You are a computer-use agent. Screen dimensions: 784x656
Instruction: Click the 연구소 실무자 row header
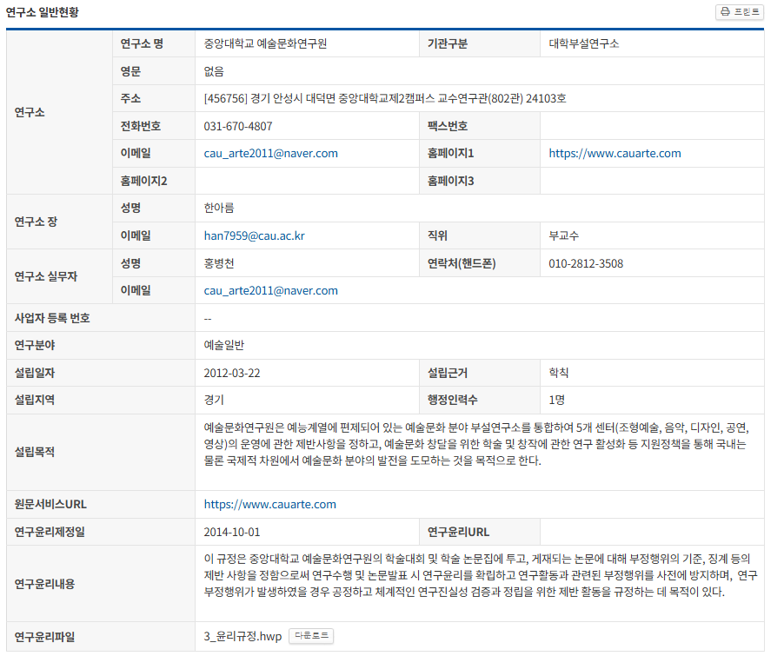point(59,276)
